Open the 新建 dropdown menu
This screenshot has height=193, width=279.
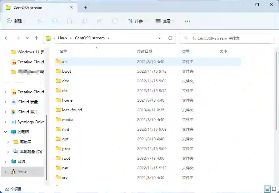click(16, 21)
